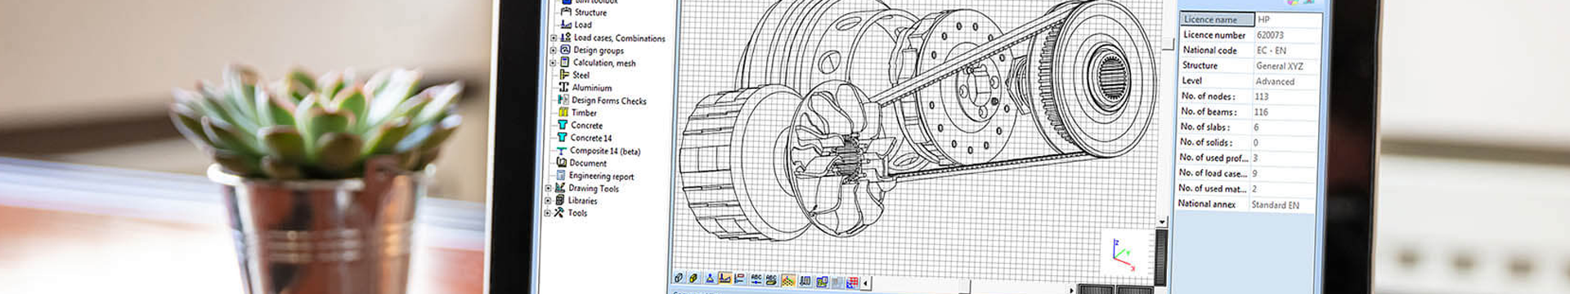Screen dimensions: 1570x294
Task: Open the Engineering report item
Action: point(601,176)
